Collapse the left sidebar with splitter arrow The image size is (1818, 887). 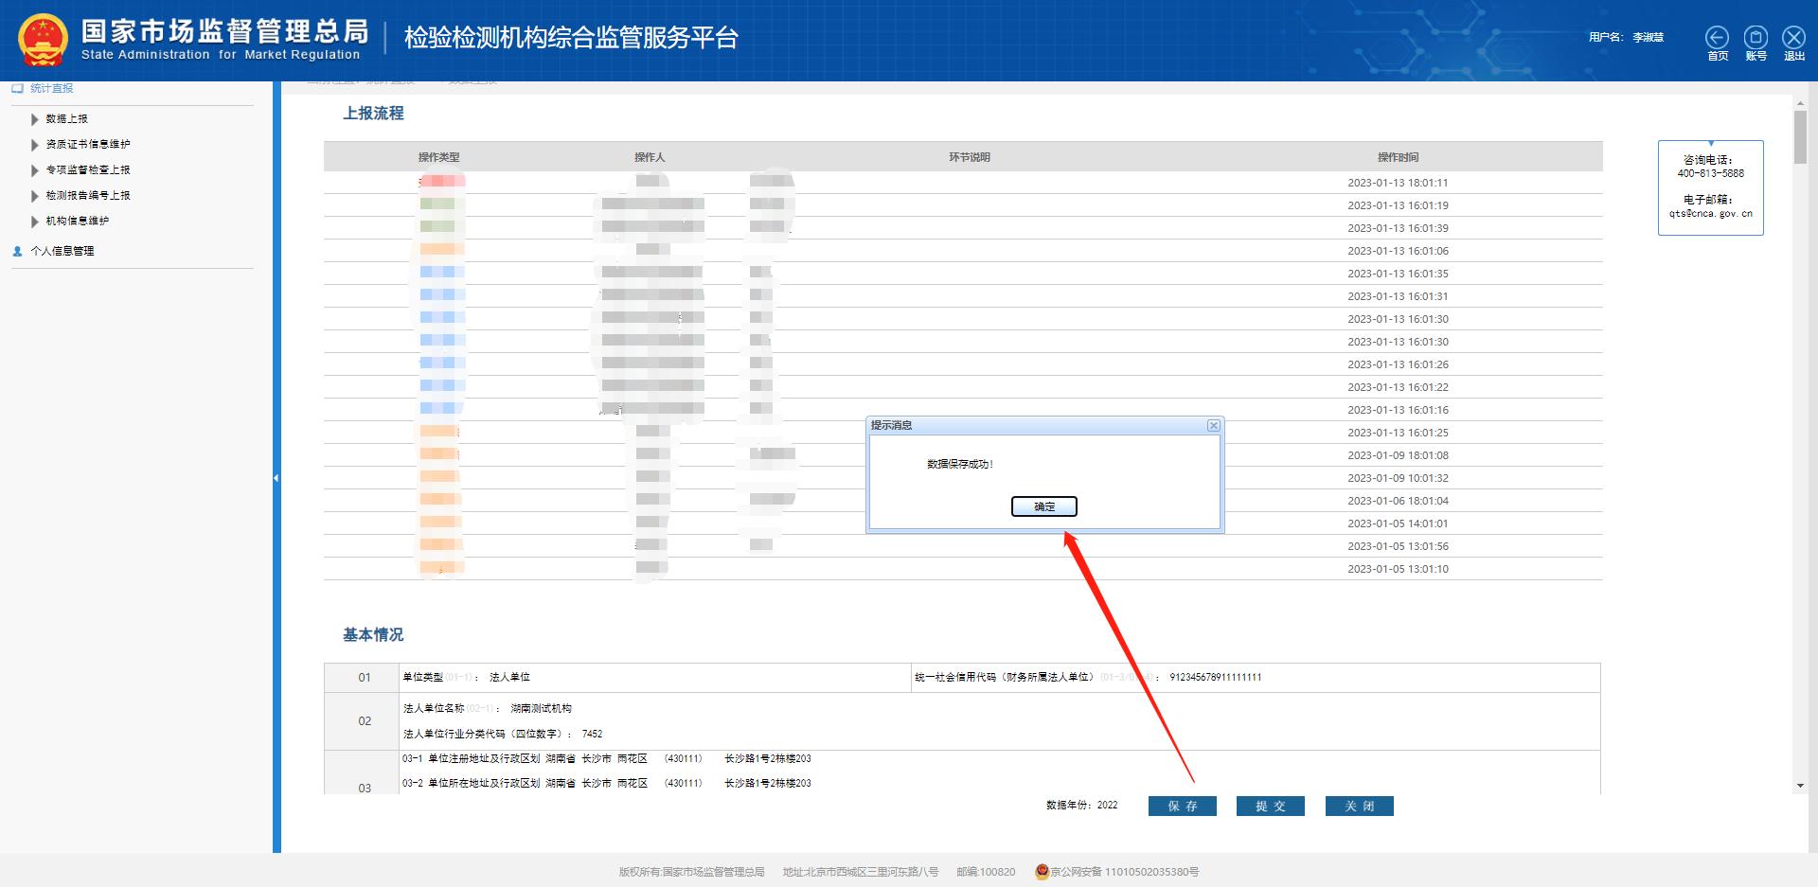(x=276, y=478)
